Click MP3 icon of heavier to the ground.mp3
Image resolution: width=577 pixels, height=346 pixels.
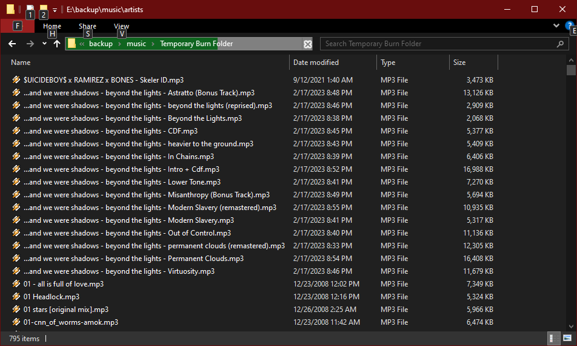point(16,144)
